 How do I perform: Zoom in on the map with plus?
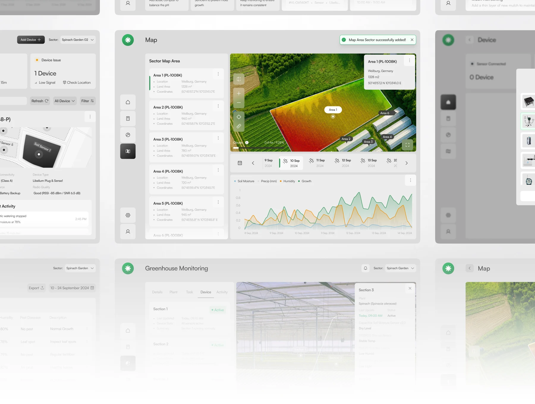pyautogui.click(x=239, y=93)
